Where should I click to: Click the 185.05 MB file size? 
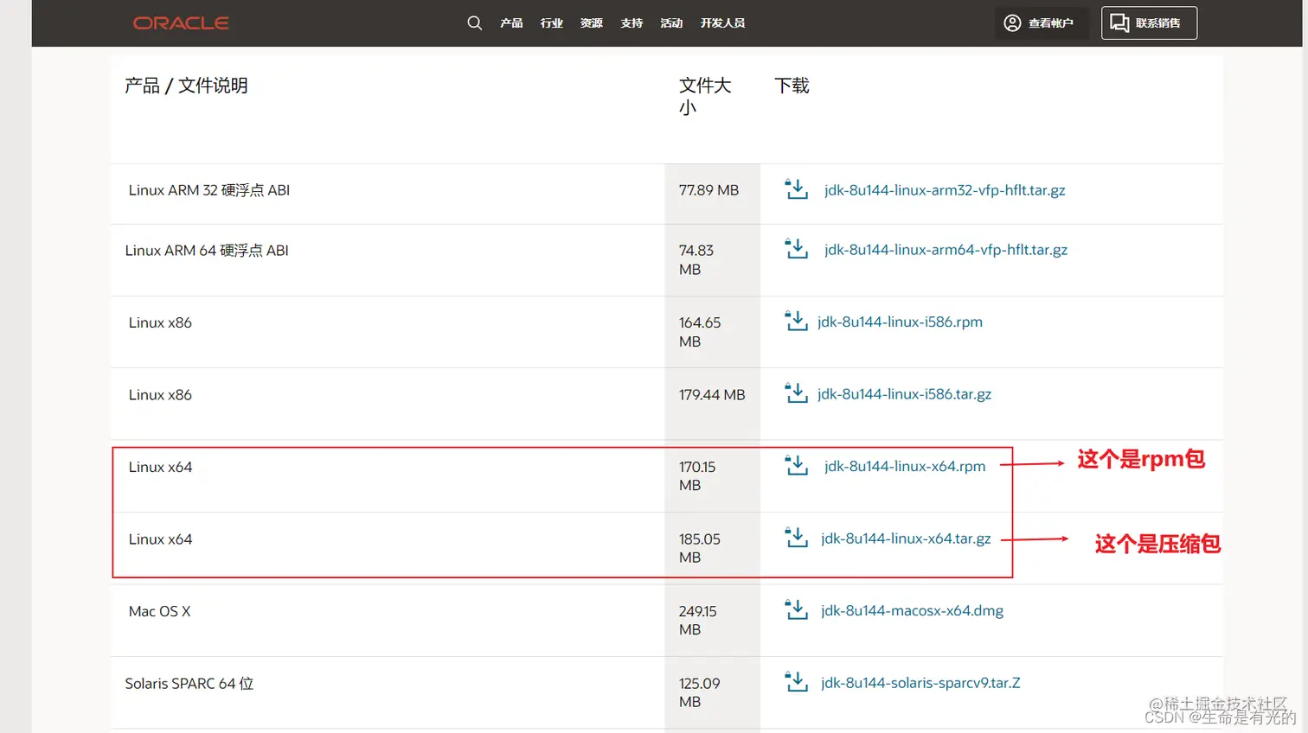pyautogui.click(x=700, y=548)
